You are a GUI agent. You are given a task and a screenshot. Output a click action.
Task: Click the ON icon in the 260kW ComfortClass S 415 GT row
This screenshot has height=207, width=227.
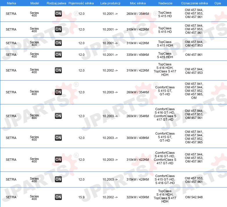point(58,92)
